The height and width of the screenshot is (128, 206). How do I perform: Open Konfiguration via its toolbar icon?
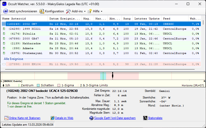42,11
